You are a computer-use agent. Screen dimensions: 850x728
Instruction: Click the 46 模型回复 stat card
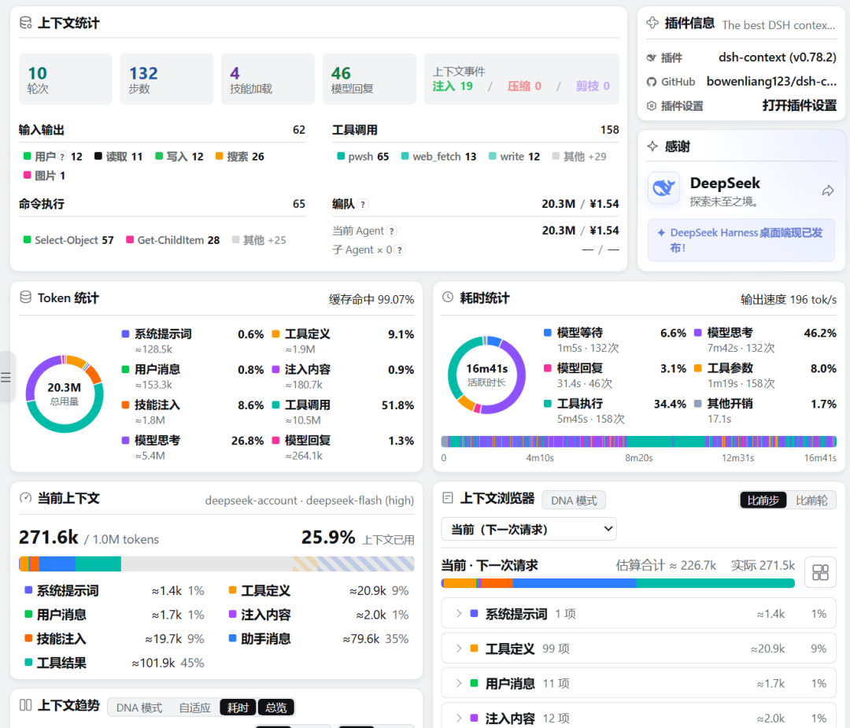pos(369,79)
